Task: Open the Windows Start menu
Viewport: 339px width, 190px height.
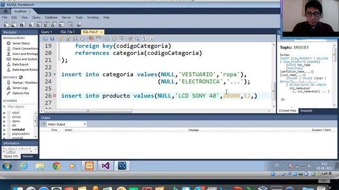Action: click(7, 166)
